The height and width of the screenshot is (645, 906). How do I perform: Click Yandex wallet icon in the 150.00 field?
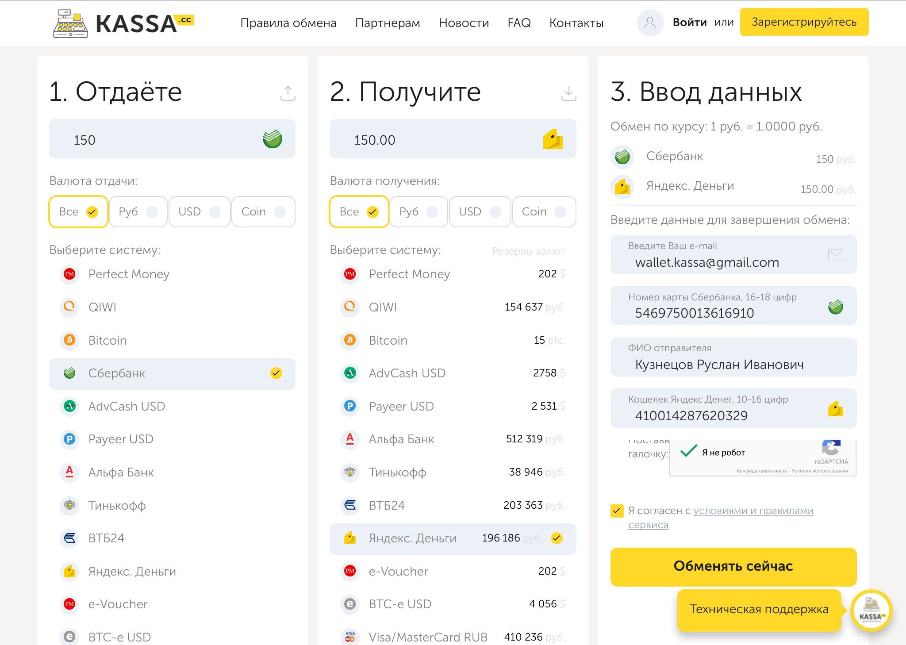pyautogui.click(x=553, y=139)
